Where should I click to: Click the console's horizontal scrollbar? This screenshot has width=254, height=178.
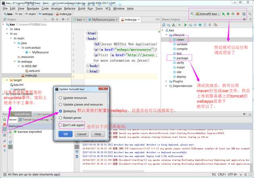tap(113, 171)
